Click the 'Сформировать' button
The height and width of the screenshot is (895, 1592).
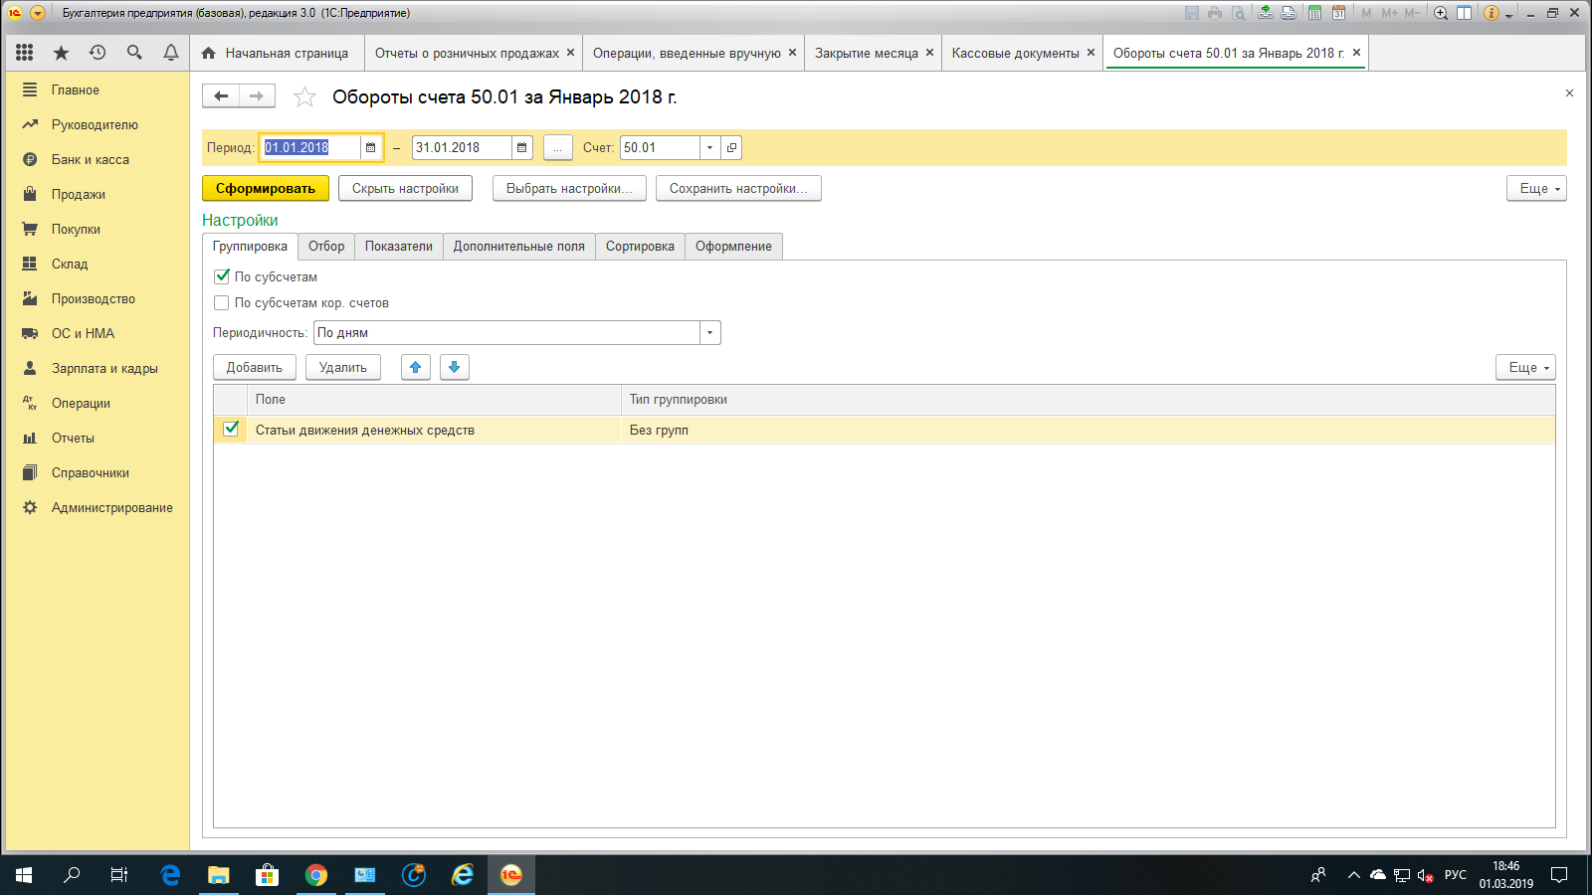[266, 188]
